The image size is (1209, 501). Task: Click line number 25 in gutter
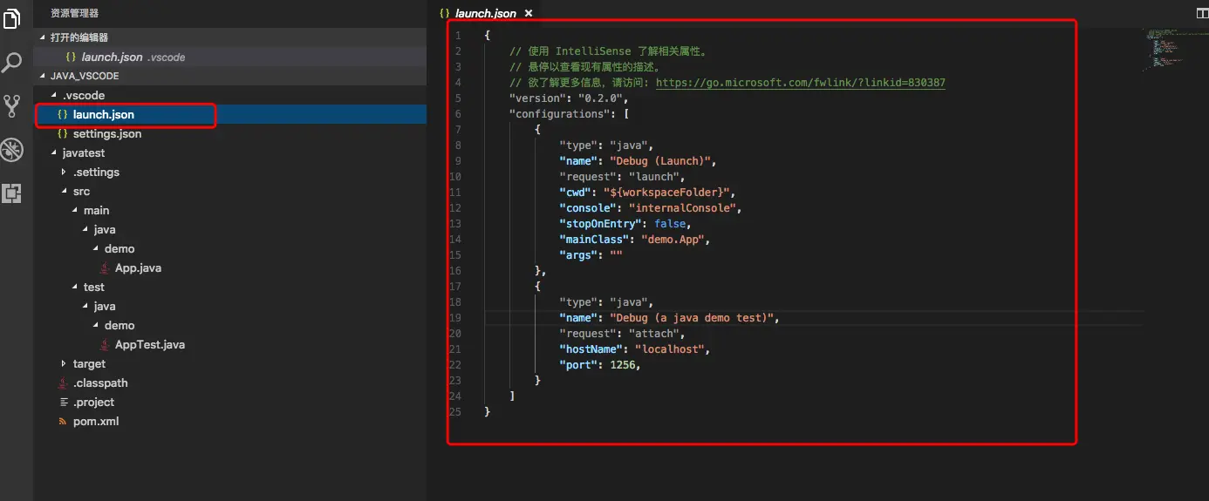454,412
